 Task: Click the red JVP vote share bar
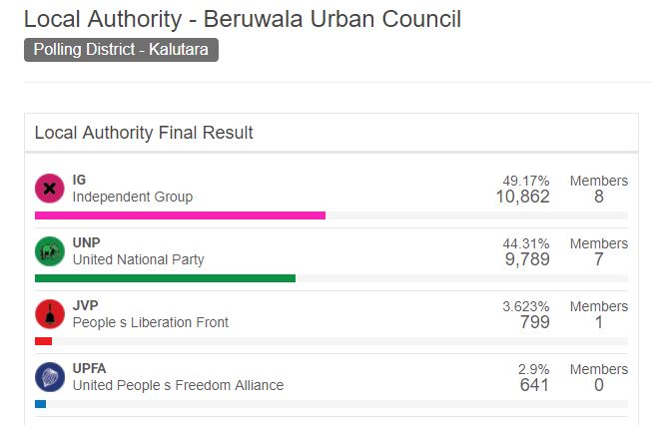(x=44, y=341)
